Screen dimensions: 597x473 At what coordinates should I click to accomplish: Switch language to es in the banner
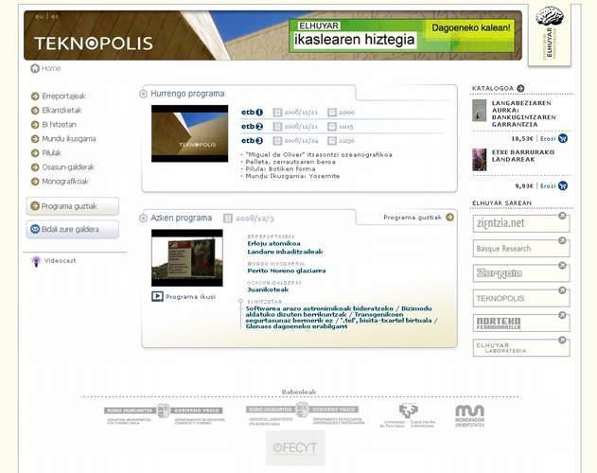tap(55, 17)
